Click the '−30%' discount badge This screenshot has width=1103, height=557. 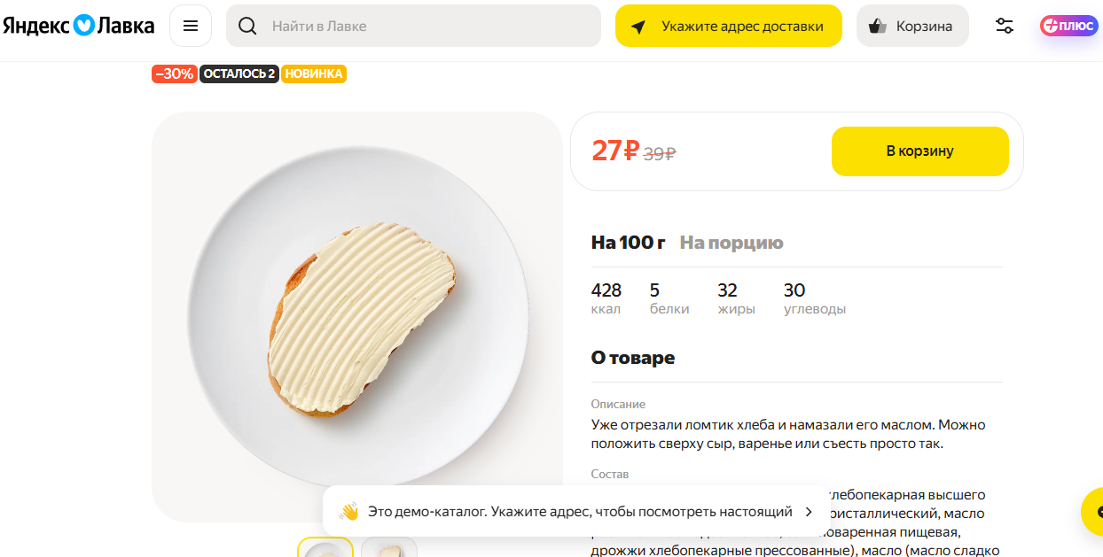coord(175,74)
